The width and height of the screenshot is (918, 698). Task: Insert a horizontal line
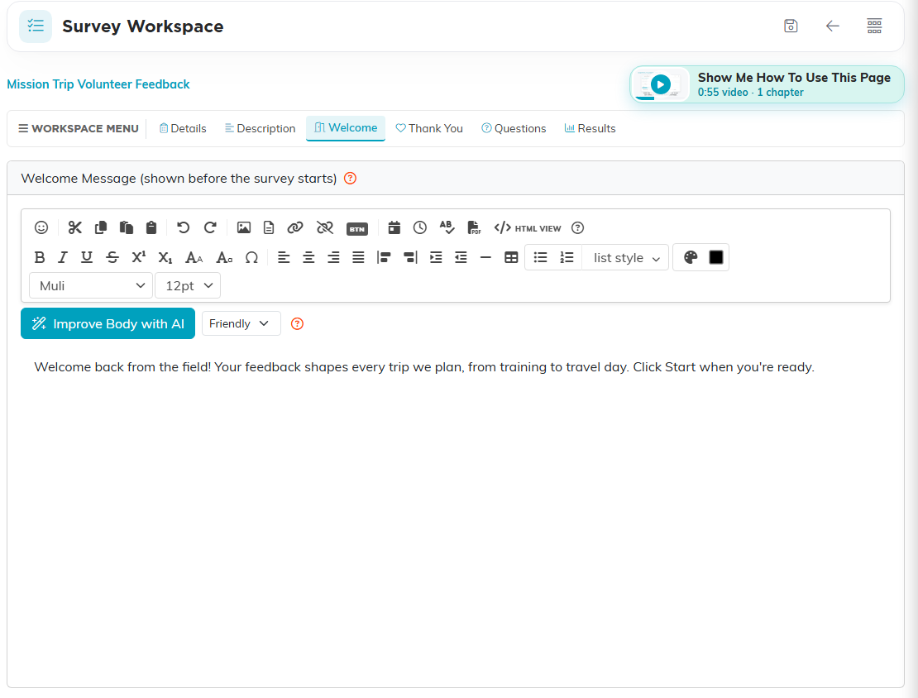(x=485, y=258)
